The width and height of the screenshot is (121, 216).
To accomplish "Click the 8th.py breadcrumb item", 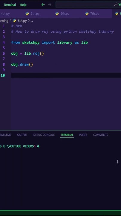I will pyautogui.click(x=22, y=21).
